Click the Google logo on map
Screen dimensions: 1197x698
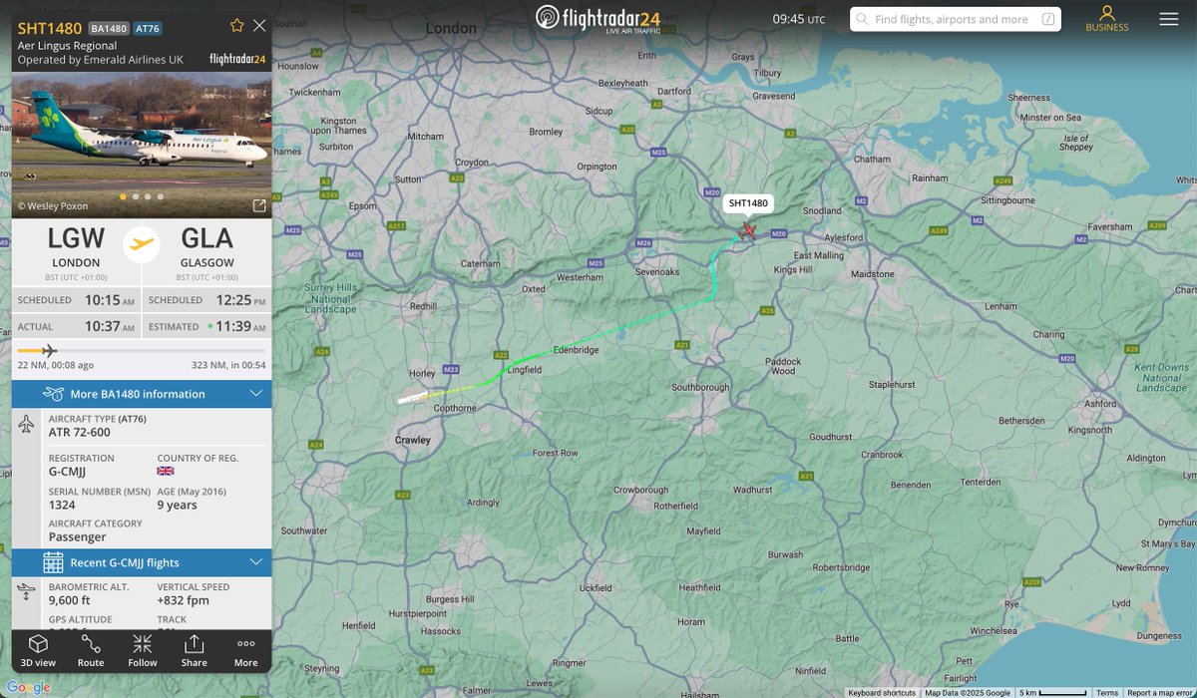28,687
